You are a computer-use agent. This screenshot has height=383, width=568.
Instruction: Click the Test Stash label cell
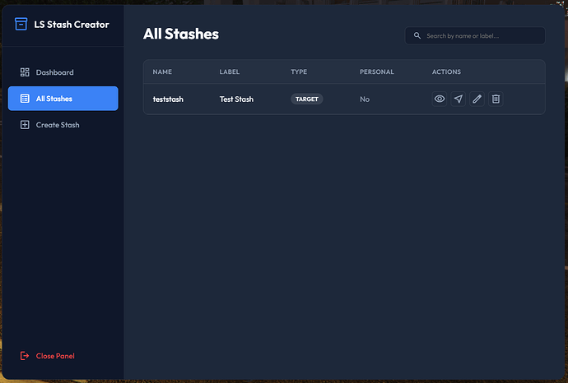(x=236, y=99)
